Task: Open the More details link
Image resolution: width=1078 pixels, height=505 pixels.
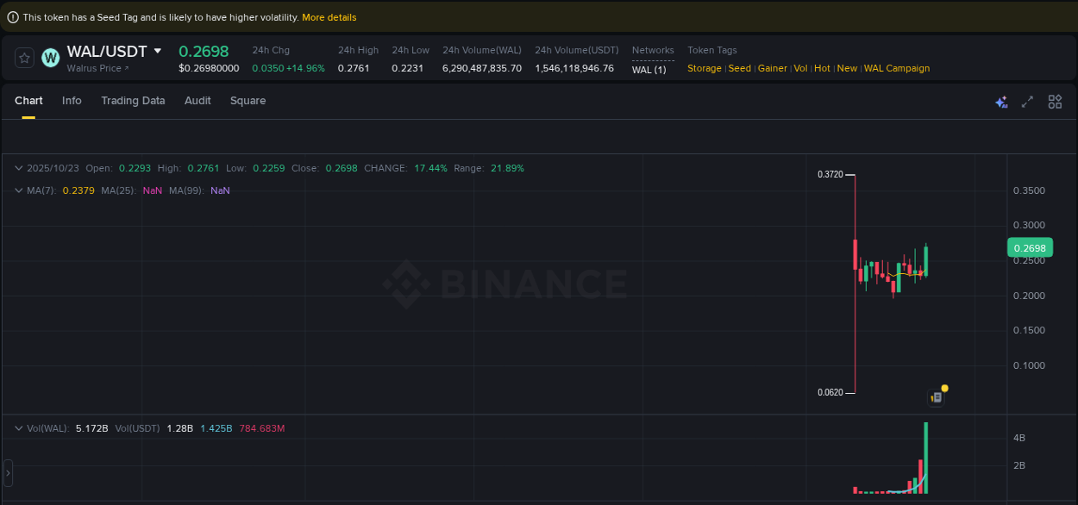Action: coord(329,16)
